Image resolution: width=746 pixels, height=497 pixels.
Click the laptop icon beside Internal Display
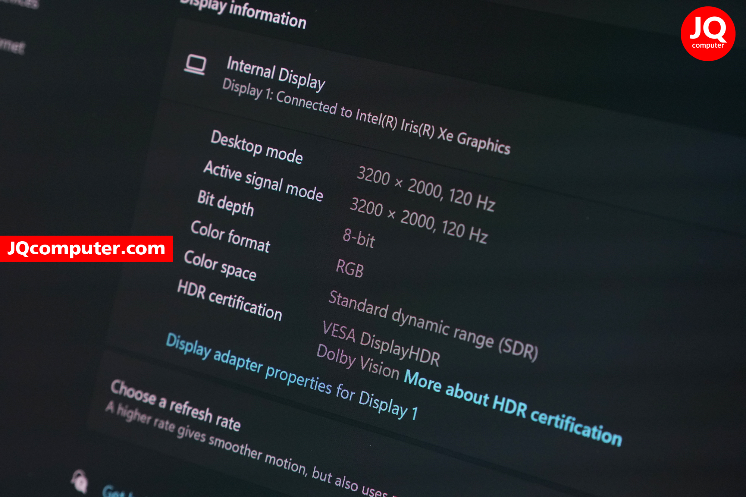(x=195, y=65)
